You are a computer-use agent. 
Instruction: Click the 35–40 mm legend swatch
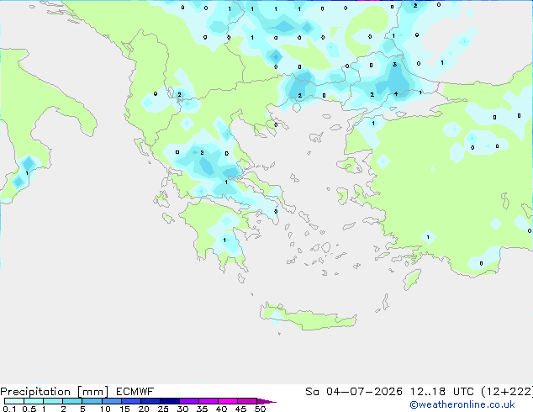(x=208, y=401)
